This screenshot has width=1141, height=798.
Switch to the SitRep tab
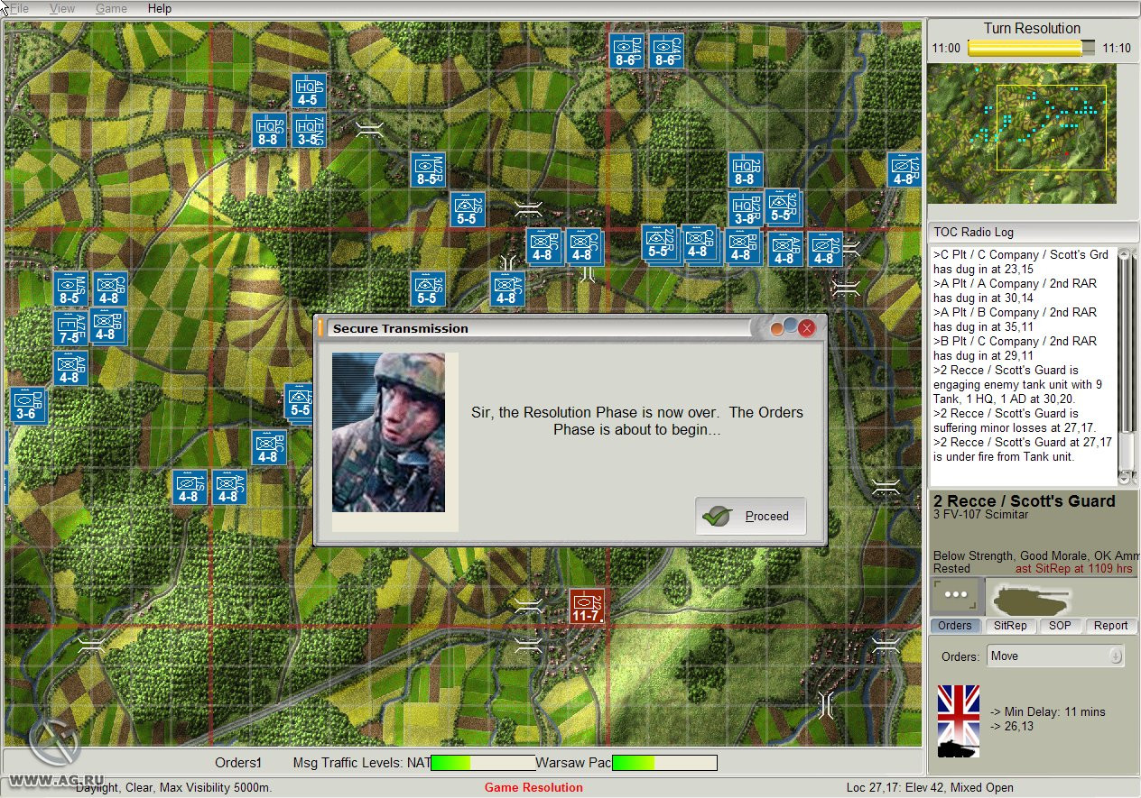1009,625
